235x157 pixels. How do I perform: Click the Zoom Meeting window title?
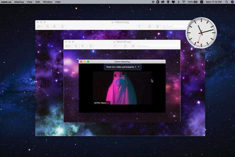122,62
